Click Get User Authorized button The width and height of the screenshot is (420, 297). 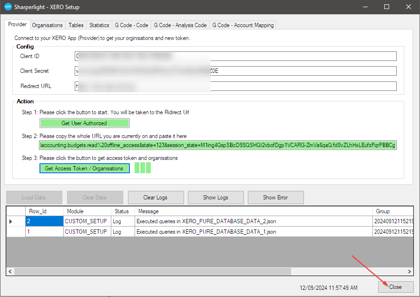[x=84, y=123]
